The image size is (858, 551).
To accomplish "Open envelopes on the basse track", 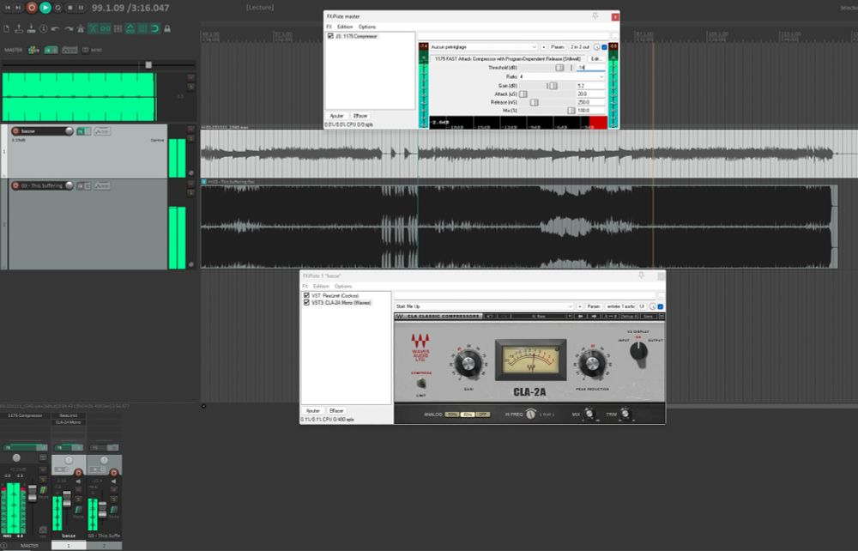I will (102, 131).
